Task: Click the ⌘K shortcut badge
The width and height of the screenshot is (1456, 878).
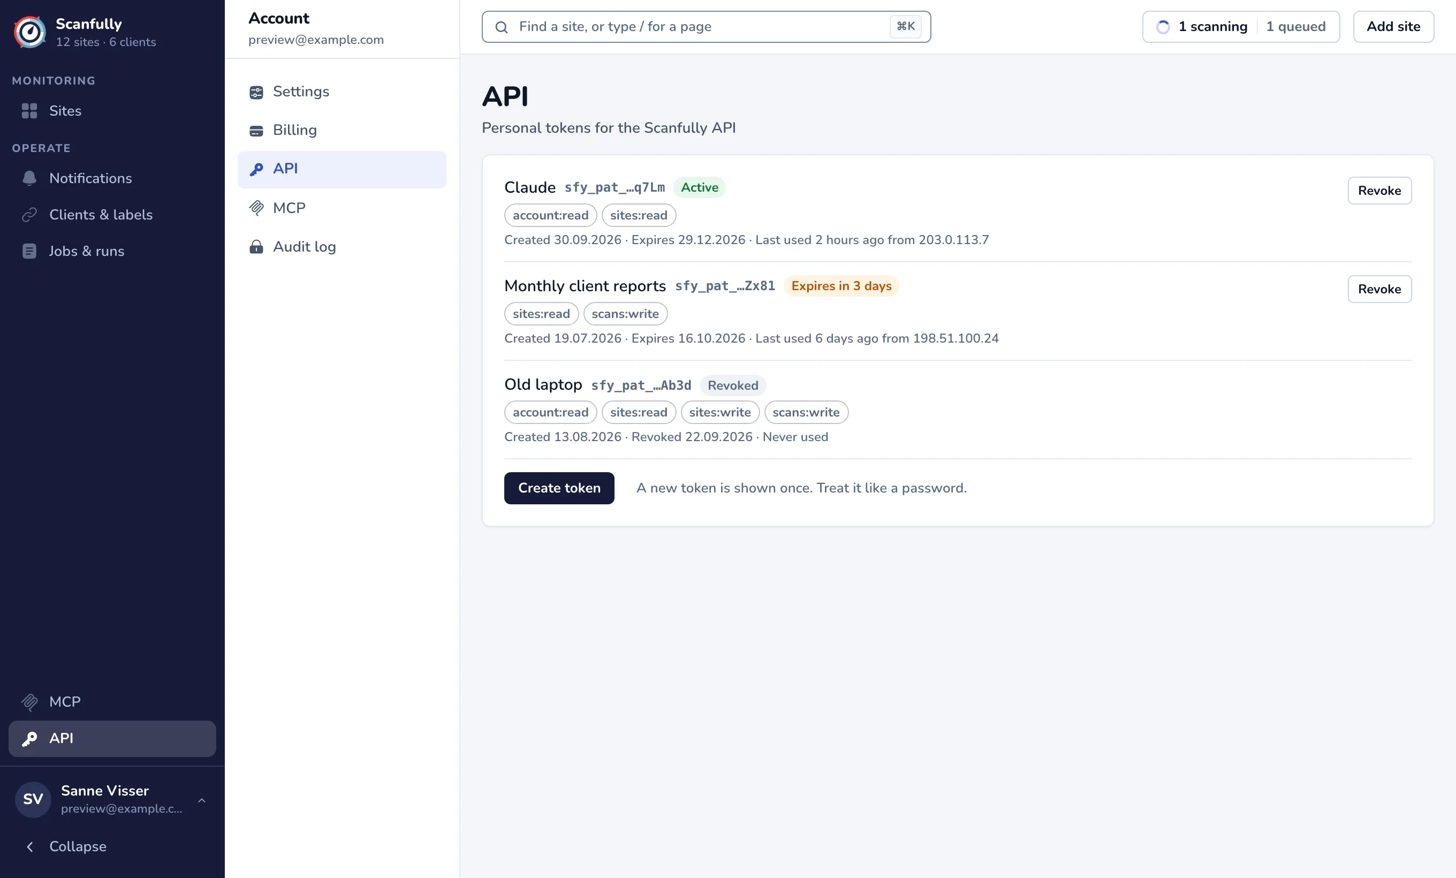Action: pos(905,26)
